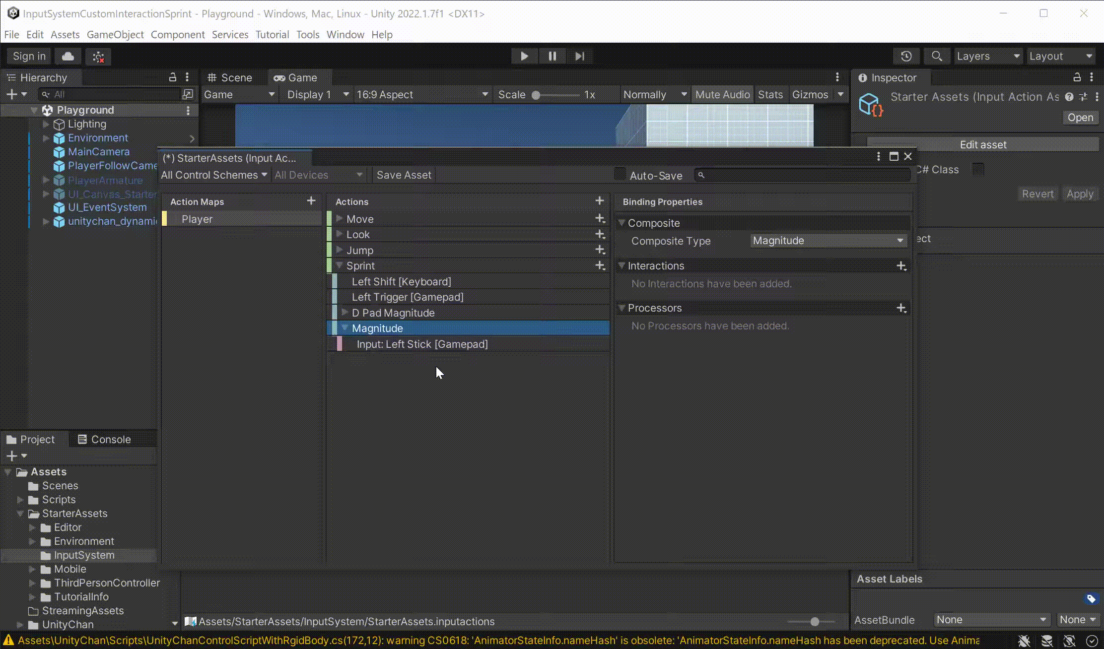
Task: Open the Input Actions window kebab menu
Action: (x=879, y=157)
